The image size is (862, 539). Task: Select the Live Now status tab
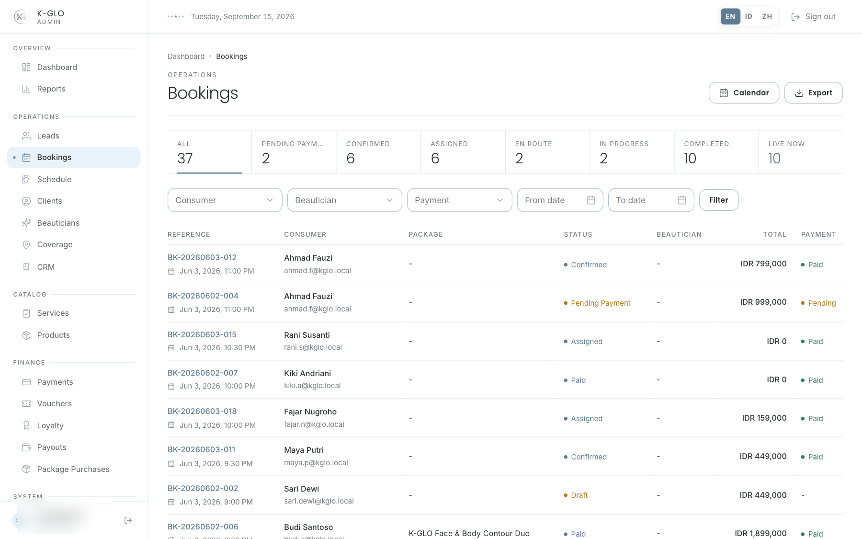pos(801,152)
